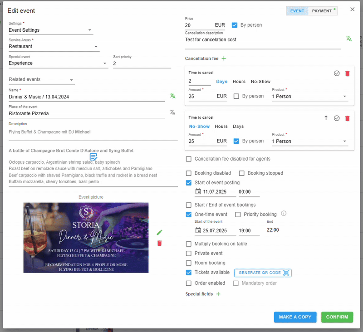363x332 pixels.
Task: Click the Priority booking info icon
Action: tap(284, 213)
